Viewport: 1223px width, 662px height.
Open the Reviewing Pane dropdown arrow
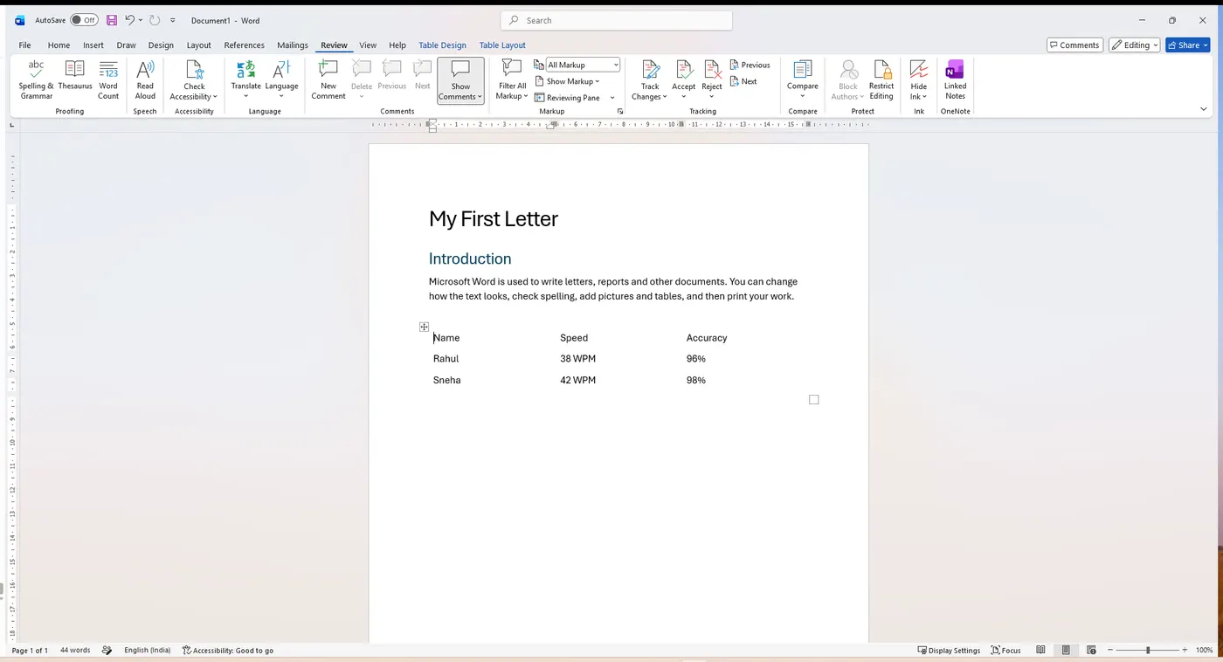pos(612,98)
